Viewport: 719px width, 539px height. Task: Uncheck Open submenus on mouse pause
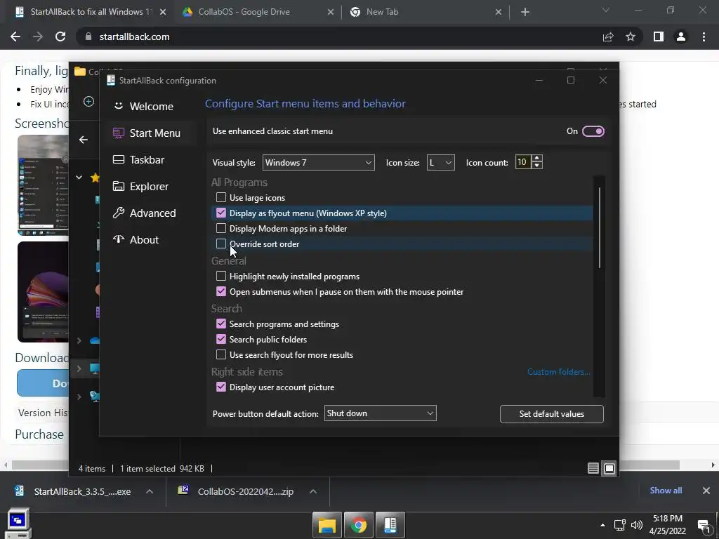[x=221, y=291]
